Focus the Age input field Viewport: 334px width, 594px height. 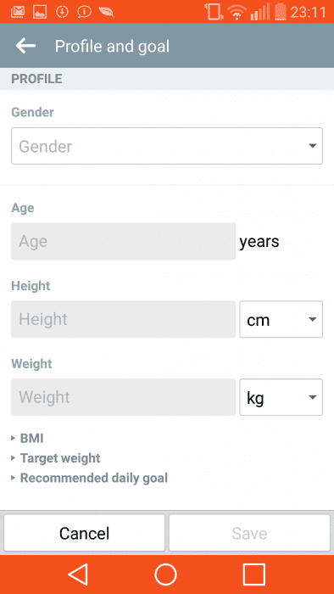(123, 241)
